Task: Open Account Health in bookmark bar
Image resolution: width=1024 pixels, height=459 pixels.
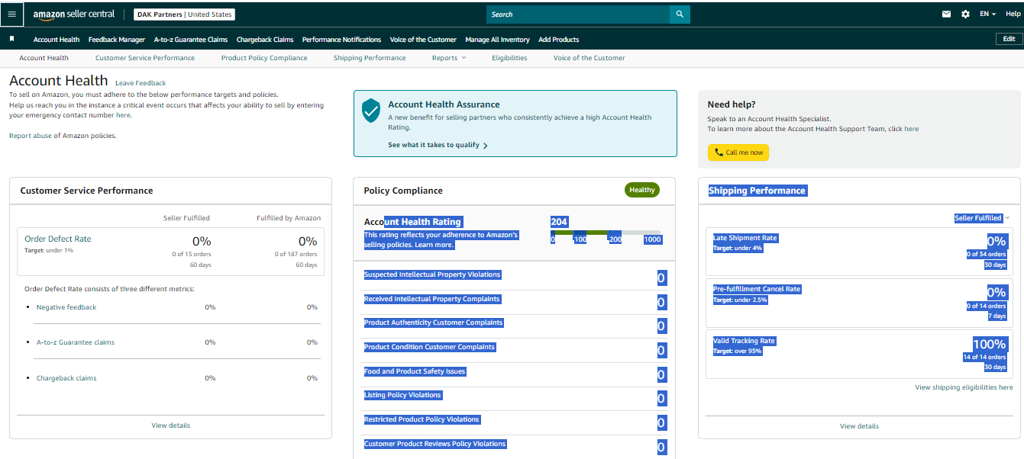Action: [57, 40]
